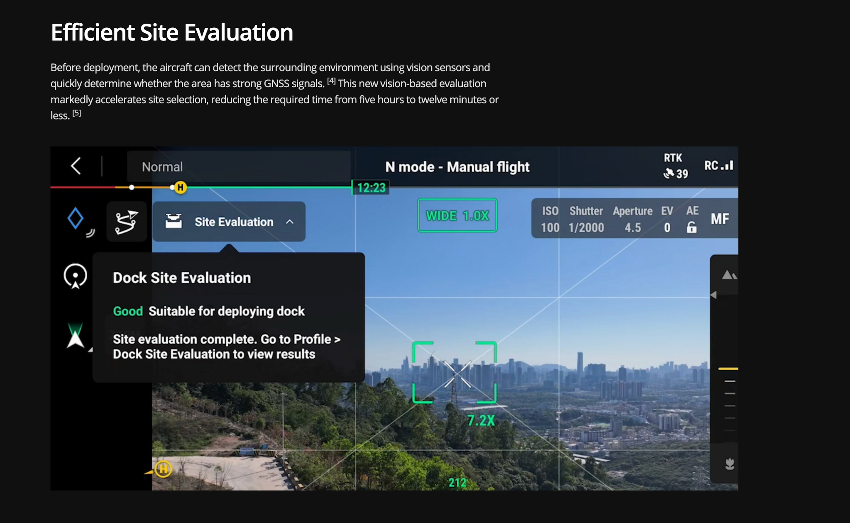Select the Normal flight status field
The height and width of the screenshot is (523, 850).
pos(239,166)
